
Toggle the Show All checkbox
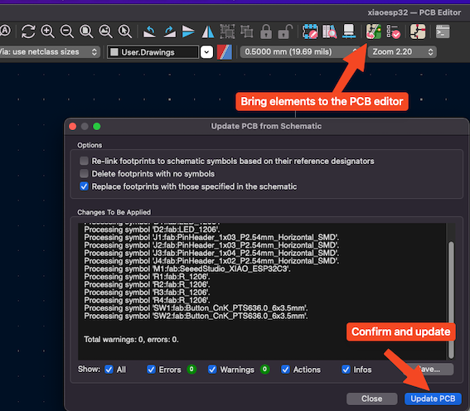(x=109, y=370)
